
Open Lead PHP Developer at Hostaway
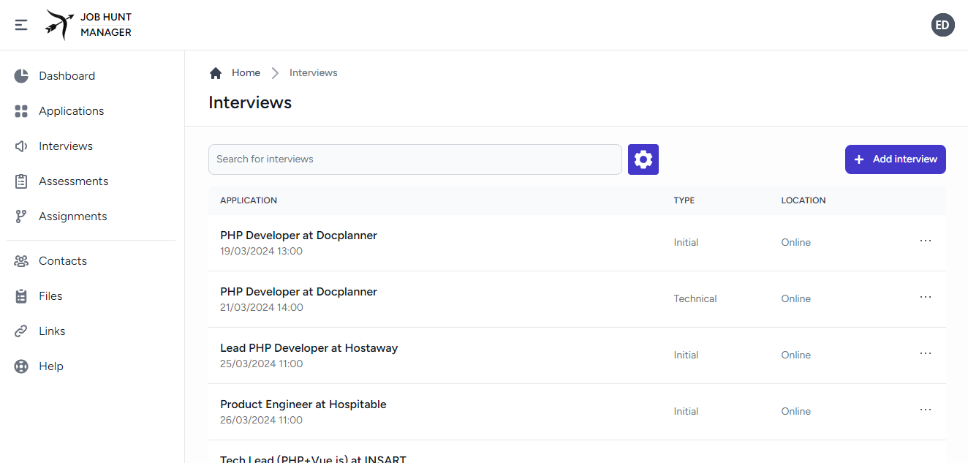[309, 348]
